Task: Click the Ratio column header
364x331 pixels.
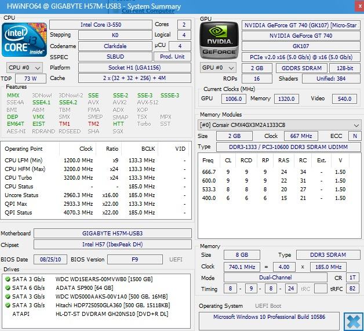Action: (x=109, y=149)
